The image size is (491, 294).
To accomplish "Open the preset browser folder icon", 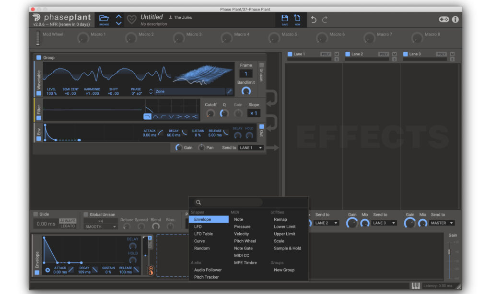I will (x=104, y=19).
